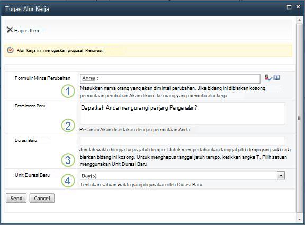
Task: Click the vertical scrollbar thumb
Action: [x=299, y=118]
